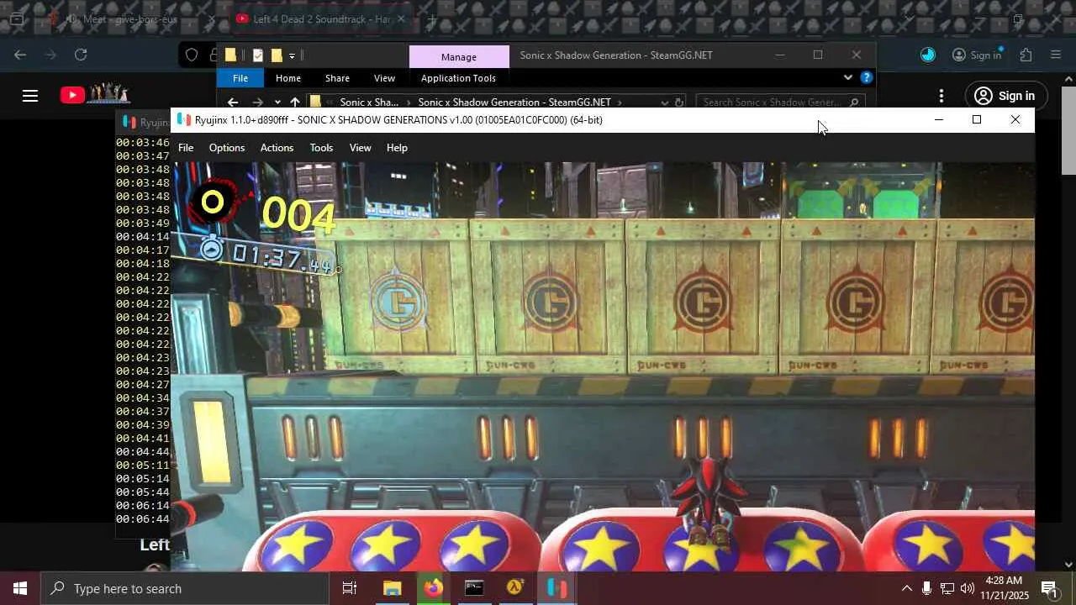Click the New Folder icon in Quick Access Toolbar
The image size is (1076, 605).
click(276, 55)
